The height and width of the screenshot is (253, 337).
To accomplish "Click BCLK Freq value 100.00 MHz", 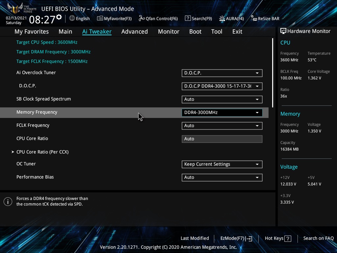I will [x=291, y=78].
